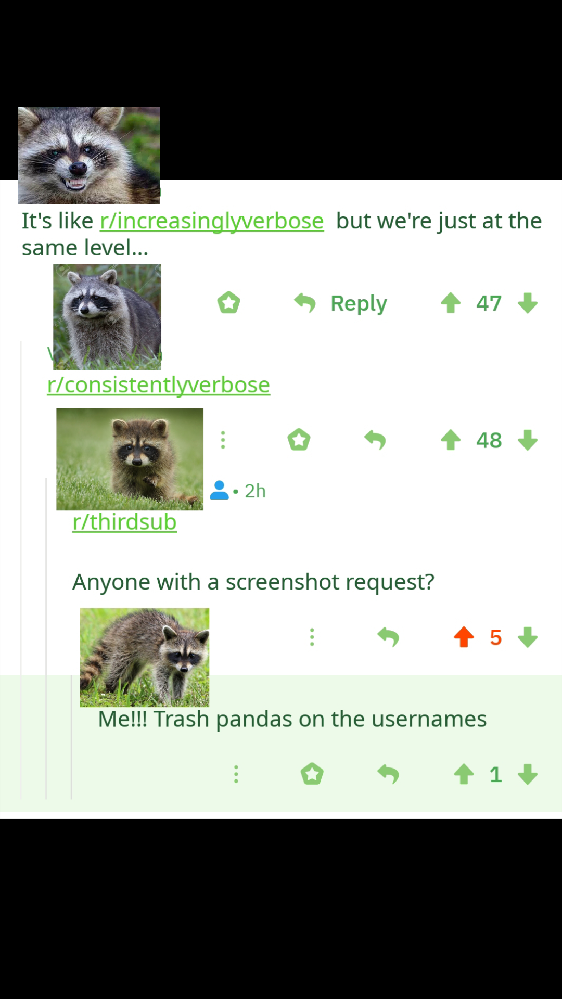Give award on the 47-point comment
The height and width of the screenshot is (999, 562).
tap(229, 303)
